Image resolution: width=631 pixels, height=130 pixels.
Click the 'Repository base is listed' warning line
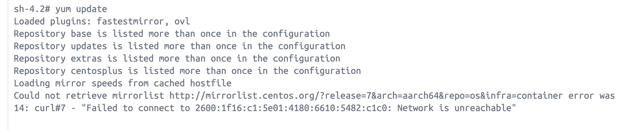pyautogui.click(x=172, y=34)
